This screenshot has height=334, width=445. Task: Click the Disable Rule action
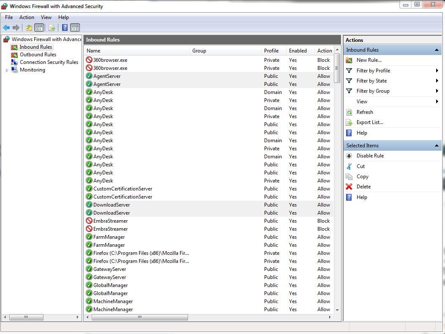pos(370,156)
